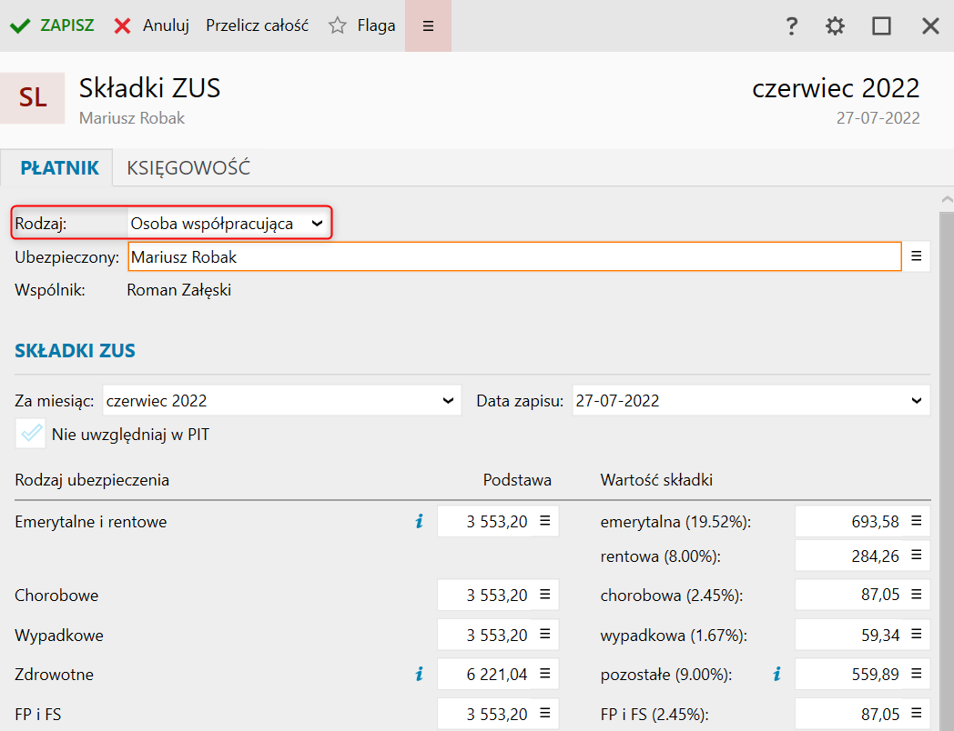The height and width of the screenshot is (731, 954).
Task: Click the Flaga star icon
Action: pyautogui.click(x=338, y=26)
